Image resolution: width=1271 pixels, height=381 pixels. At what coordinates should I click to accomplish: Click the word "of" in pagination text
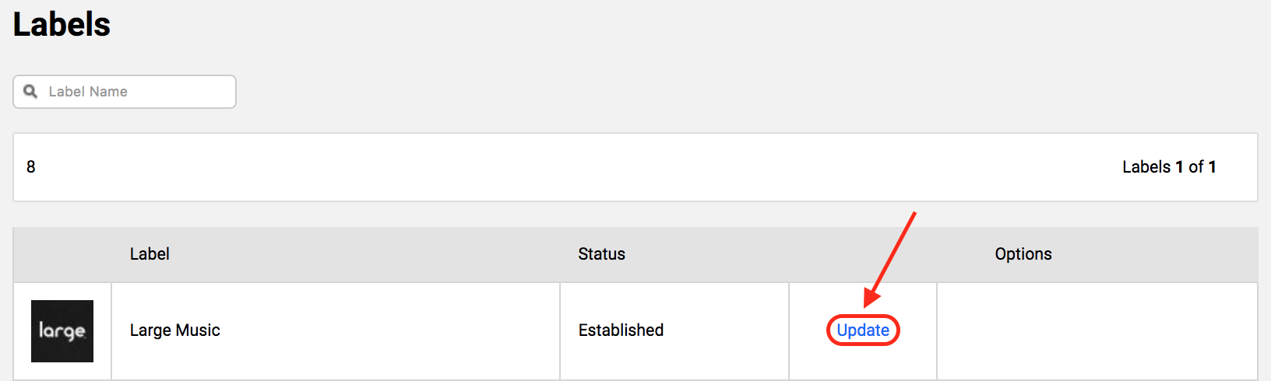pyautogui.click(x=1195, y=167)
